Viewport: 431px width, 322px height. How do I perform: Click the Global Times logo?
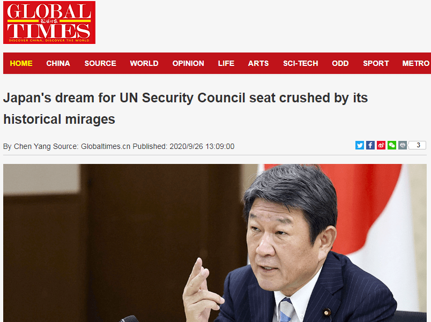coord(49,23)
